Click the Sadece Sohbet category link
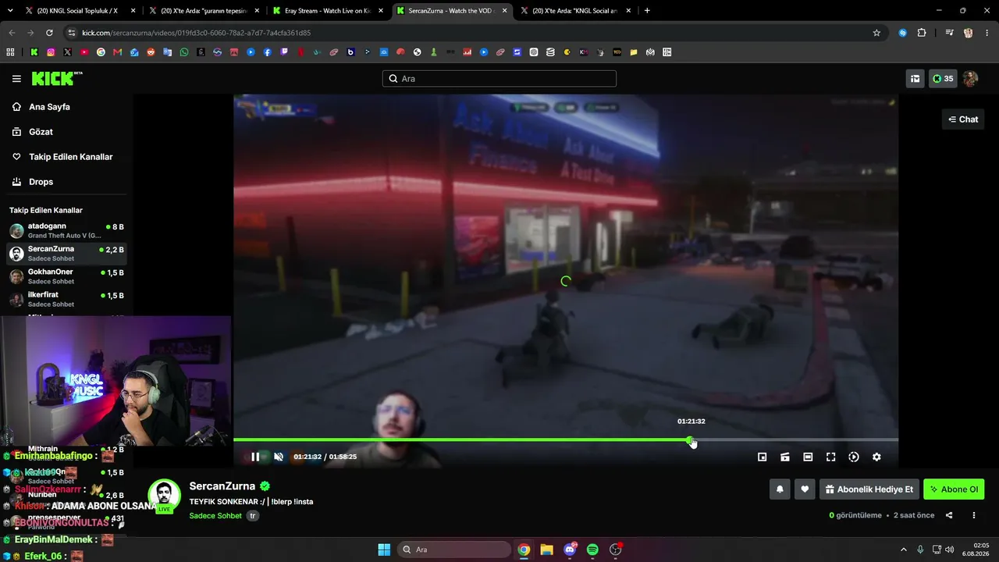 point(215,516)
